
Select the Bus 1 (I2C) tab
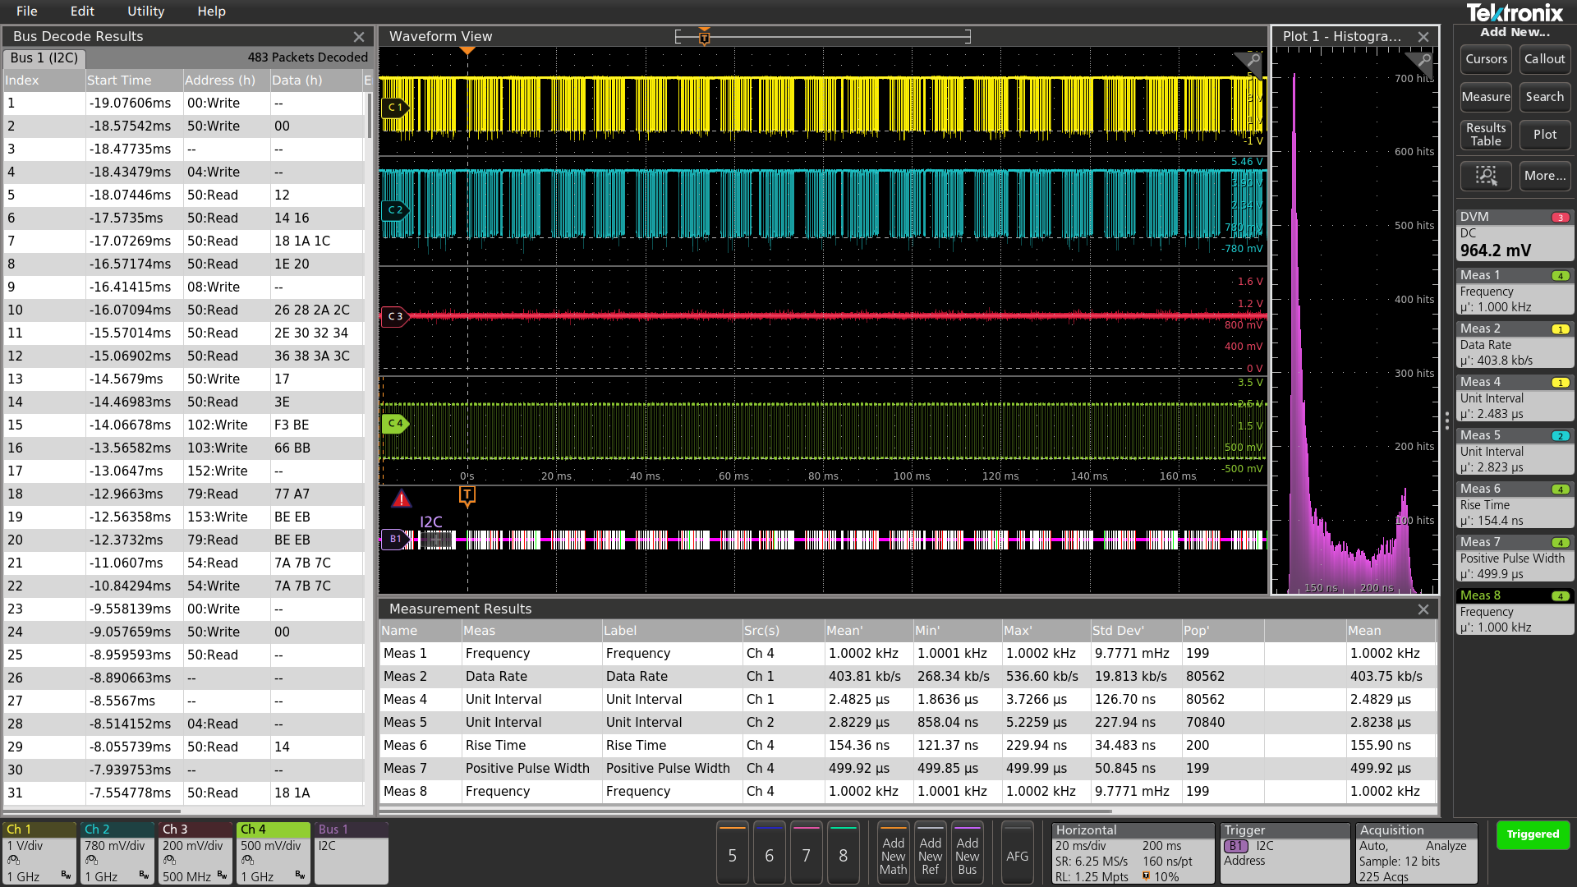pos(45,57)
